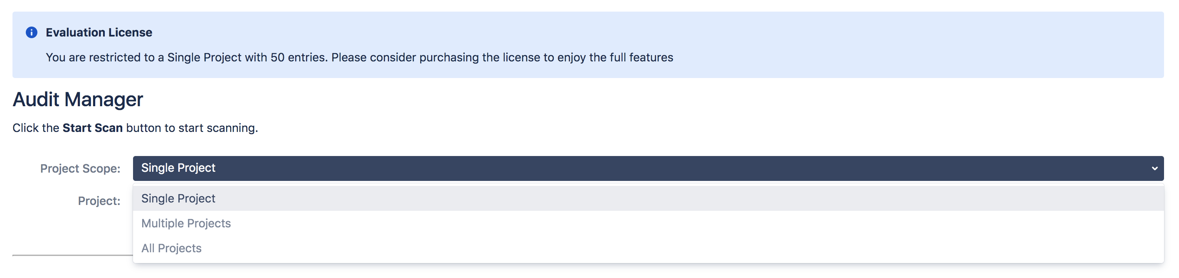Select the Multiple Projects option
The height and width of the screenshot is (278, 1179).
point(186,223)
